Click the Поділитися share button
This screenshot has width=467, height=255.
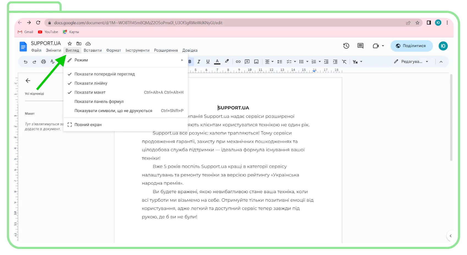[411, 46]
